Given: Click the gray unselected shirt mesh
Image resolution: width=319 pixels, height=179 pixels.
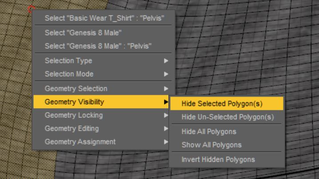Looking at the screenshot, I should tap(244, 51).
